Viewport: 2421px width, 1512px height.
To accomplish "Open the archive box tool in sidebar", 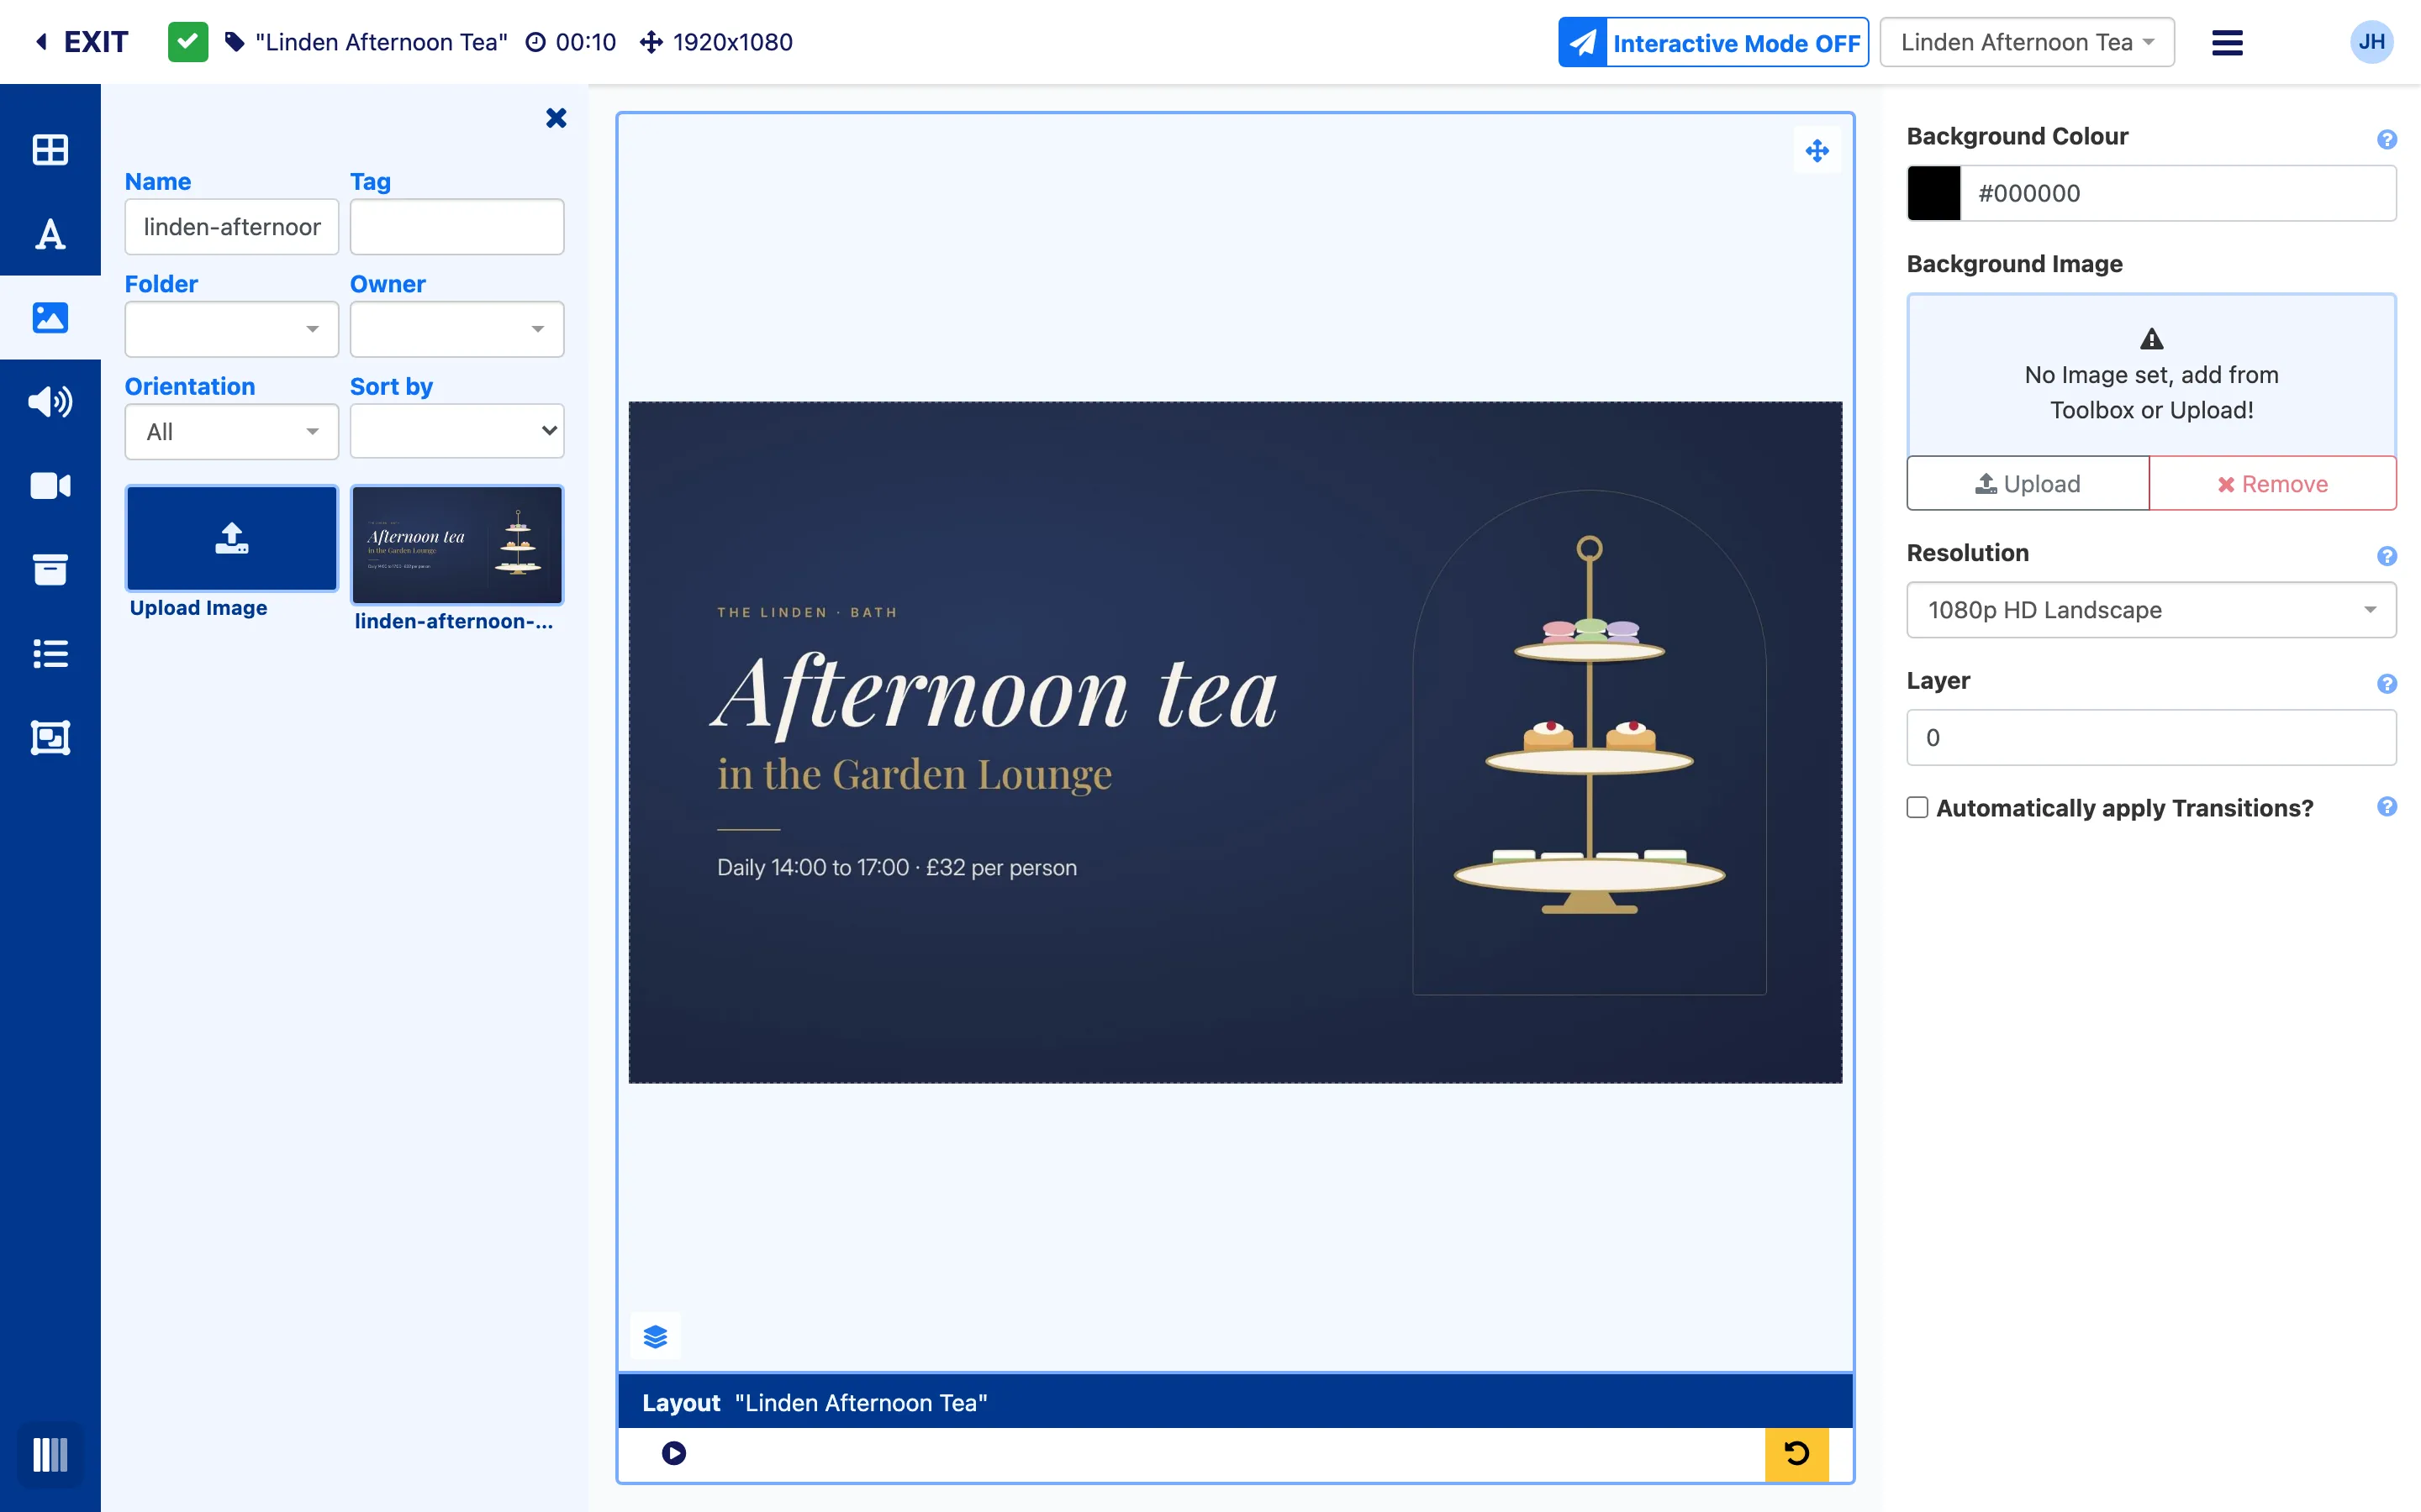I will coord(50,570).
